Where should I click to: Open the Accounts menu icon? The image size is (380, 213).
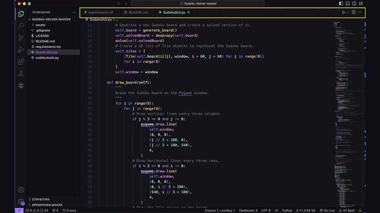click(x=21, y=190)
